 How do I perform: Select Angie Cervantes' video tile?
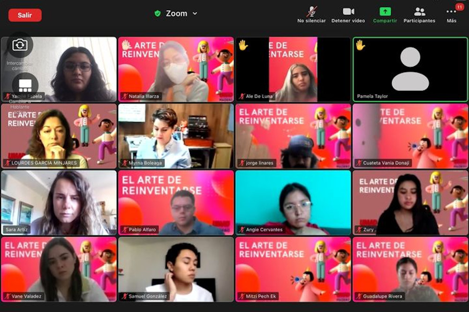click(x=293, y=202)
